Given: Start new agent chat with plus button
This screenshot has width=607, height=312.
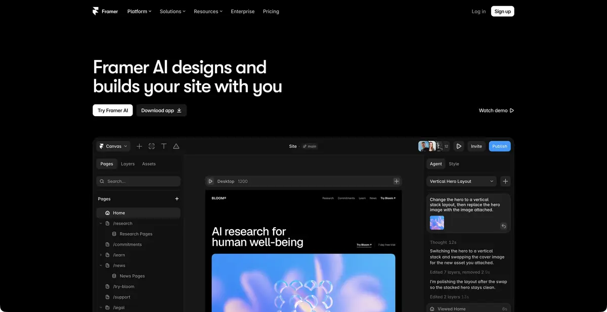Looking at the screenshot, I should (x=505, y=181).
